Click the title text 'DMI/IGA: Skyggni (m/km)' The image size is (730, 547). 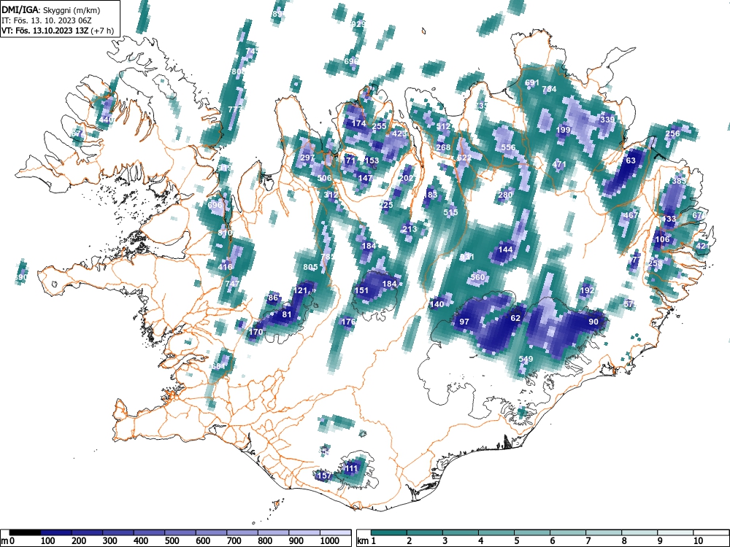[51, 9]
